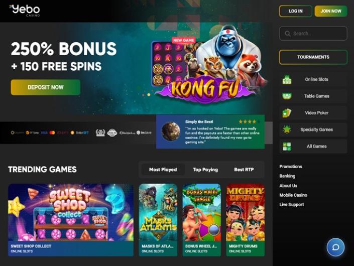The image size is (354, 266).
Task: Switch to the Top Paying tab
Action: click(x=205, y=170)
